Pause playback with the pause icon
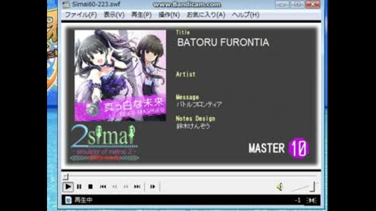 pos(79,187)
